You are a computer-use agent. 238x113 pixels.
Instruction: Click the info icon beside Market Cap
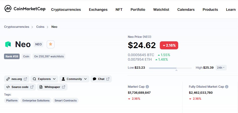click(147, 87)
